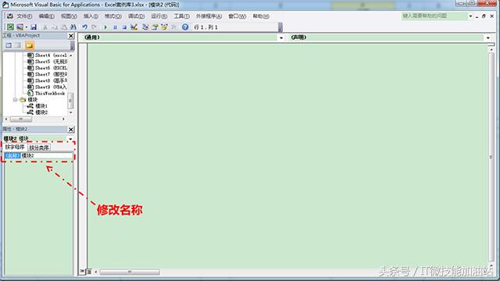500x281 pixels.
Task: Toggle Folders icon in Project panel
Action: pos(30,45)
